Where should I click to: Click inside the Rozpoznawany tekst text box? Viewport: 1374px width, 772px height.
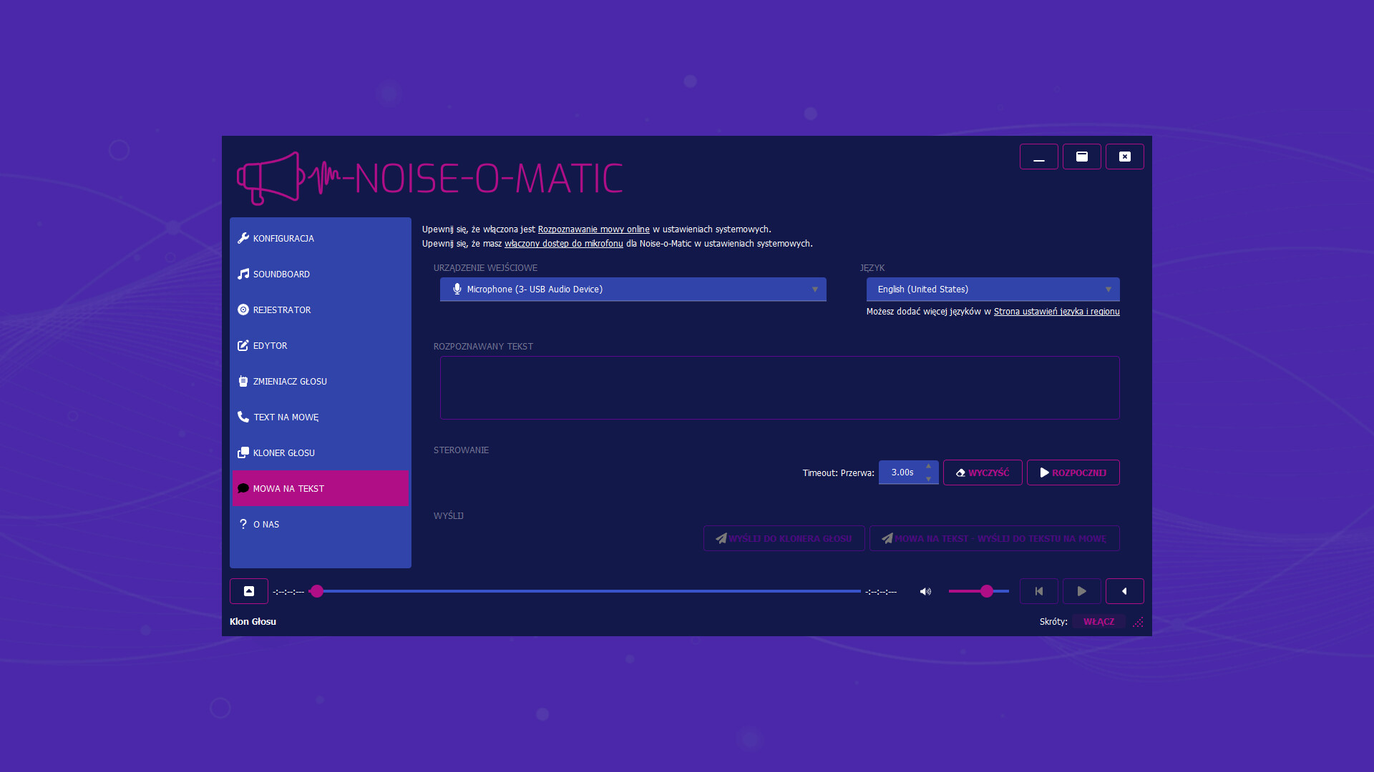pos(779,387)
